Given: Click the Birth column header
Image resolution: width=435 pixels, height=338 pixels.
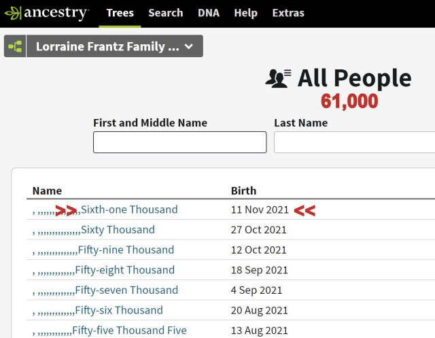Looking at the screenshot, I should 243,190.
